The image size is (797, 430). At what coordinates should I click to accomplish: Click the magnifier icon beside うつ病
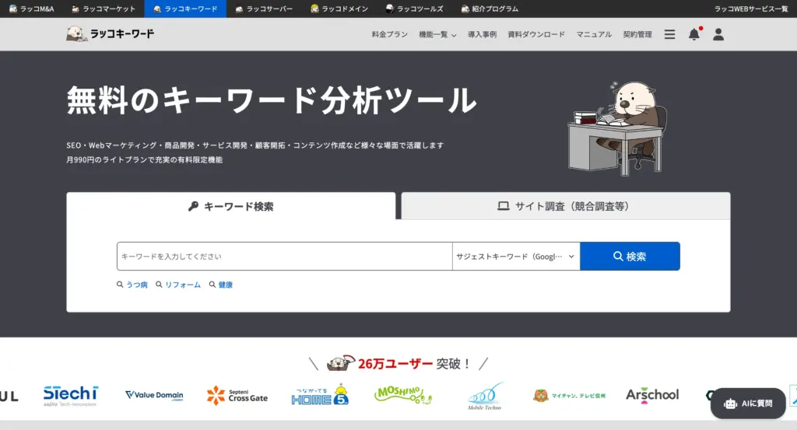(120, 285)
